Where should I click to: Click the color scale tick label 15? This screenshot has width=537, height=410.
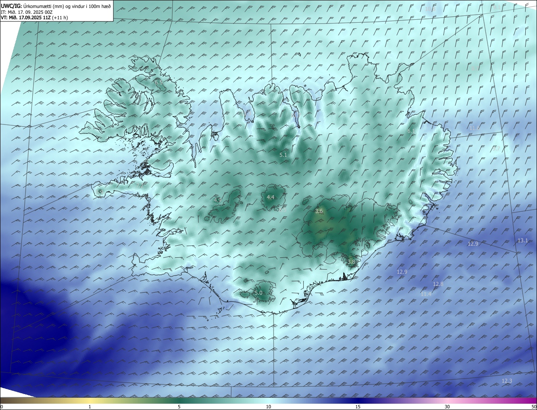point(358,407)
